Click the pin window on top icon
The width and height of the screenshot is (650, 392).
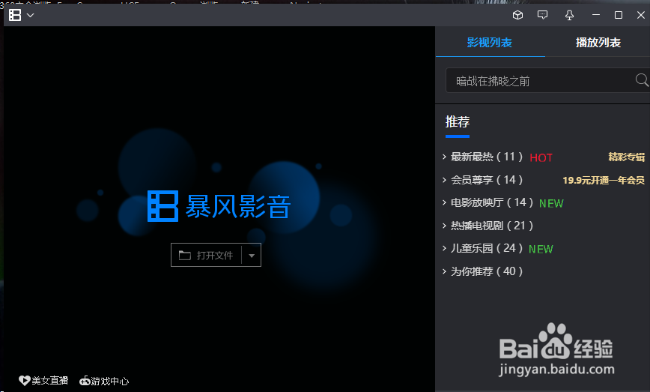tap(570, 15)
